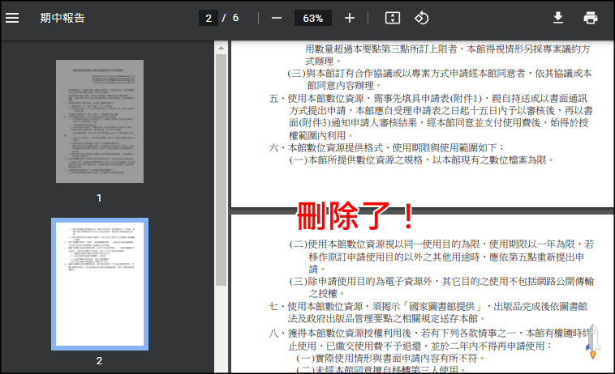
Task: Click the document title 期中報告
Action: [62, 18]
